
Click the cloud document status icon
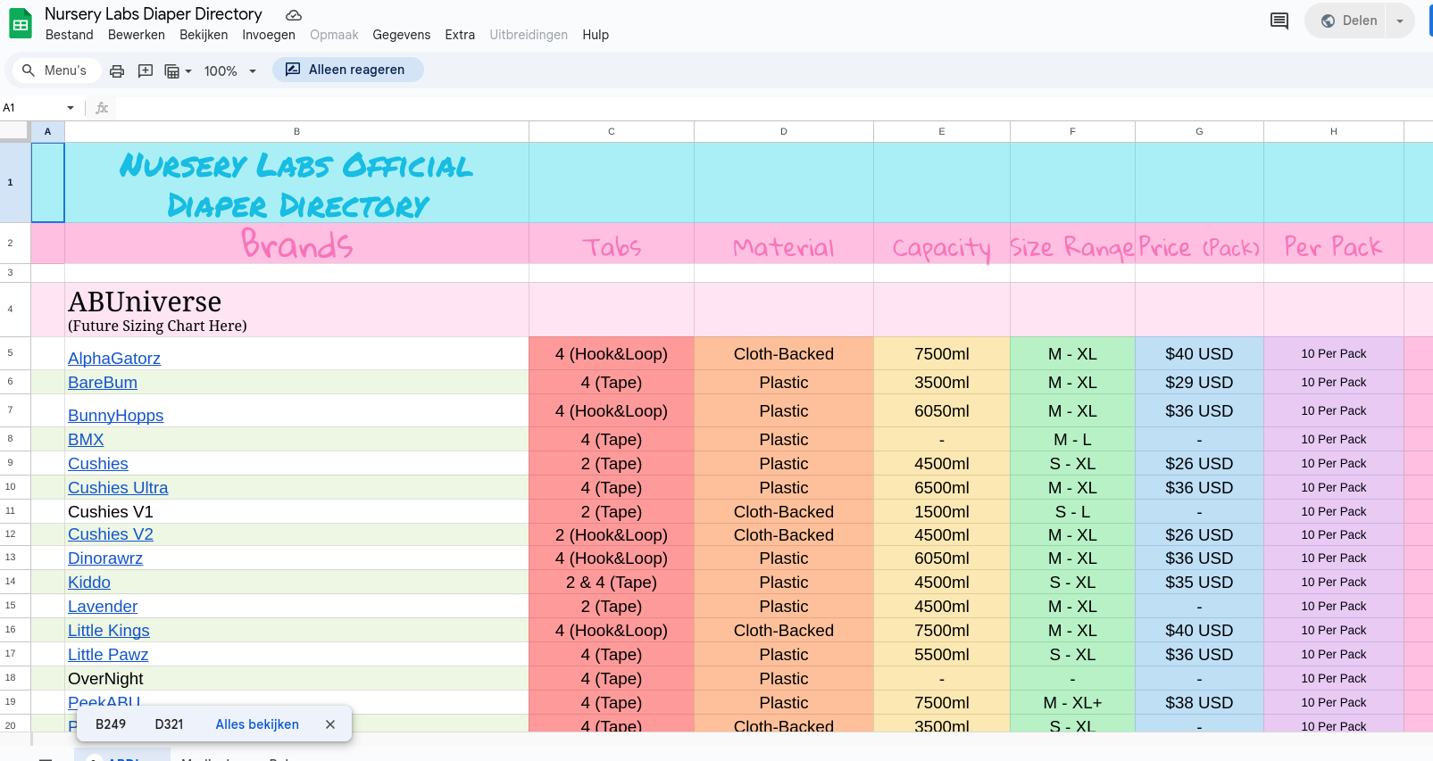click(x=294, y=15)
